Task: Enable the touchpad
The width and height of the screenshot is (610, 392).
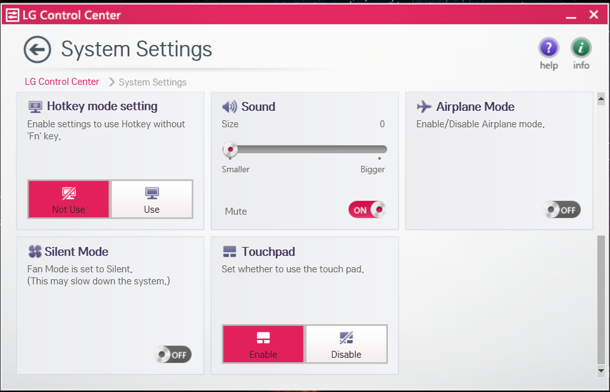Action: [x=263, y=344]
